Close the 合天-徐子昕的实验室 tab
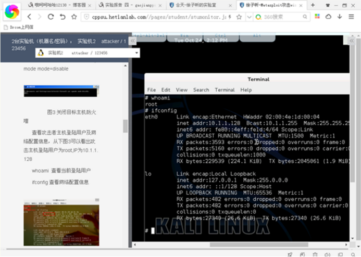The image size is (361, 257). tap(230, 5)
